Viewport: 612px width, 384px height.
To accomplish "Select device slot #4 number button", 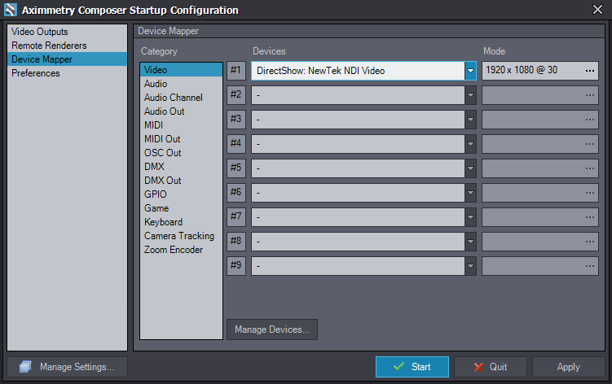I will (236, 144).
